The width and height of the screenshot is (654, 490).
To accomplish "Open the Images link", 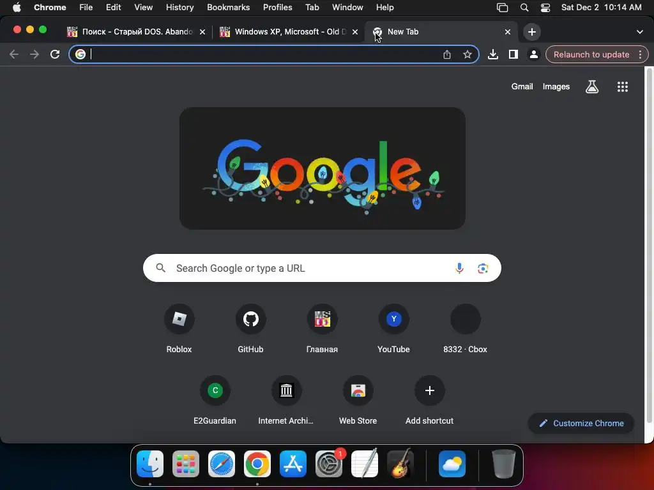I will click(x=556, y=87).
